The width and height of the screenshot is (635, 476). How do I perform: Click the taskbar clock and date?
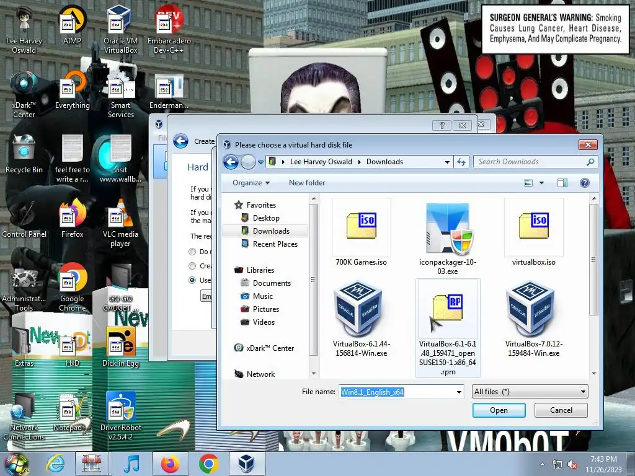(x=603, y=464)
